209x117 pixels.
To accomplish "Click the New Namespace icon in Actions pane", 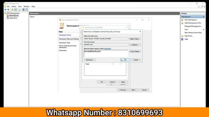I will [182, 20].
